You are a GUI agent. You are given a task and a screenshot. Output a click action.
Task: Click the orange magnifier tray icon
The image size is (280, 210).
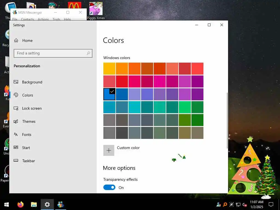coord(225,205)
